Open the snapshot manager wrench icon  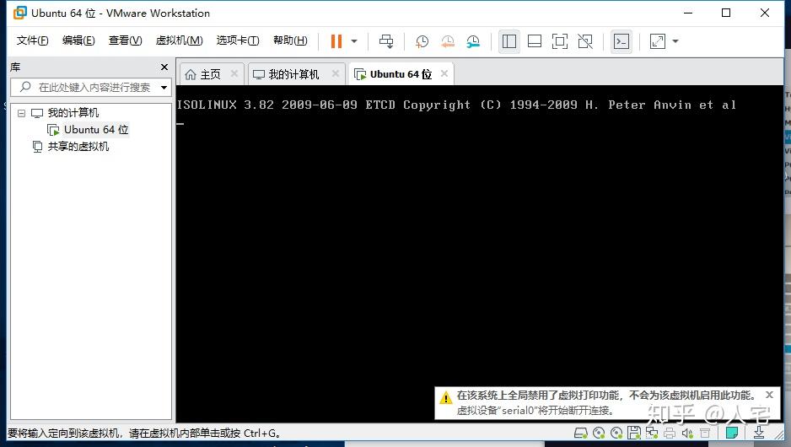(473, 41)
